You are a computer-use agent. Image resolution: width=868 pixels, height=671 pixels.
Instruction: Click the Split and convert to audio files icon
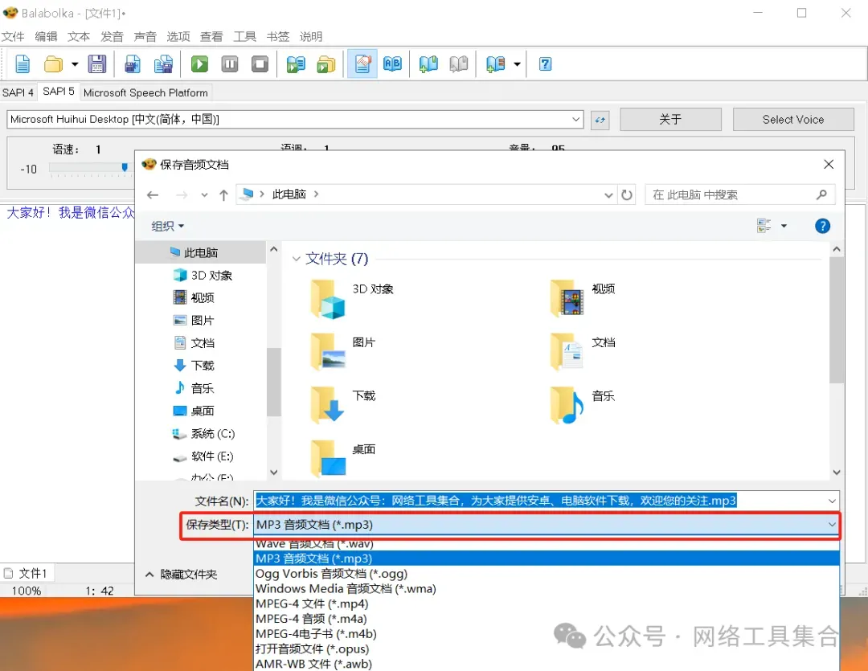163,64
